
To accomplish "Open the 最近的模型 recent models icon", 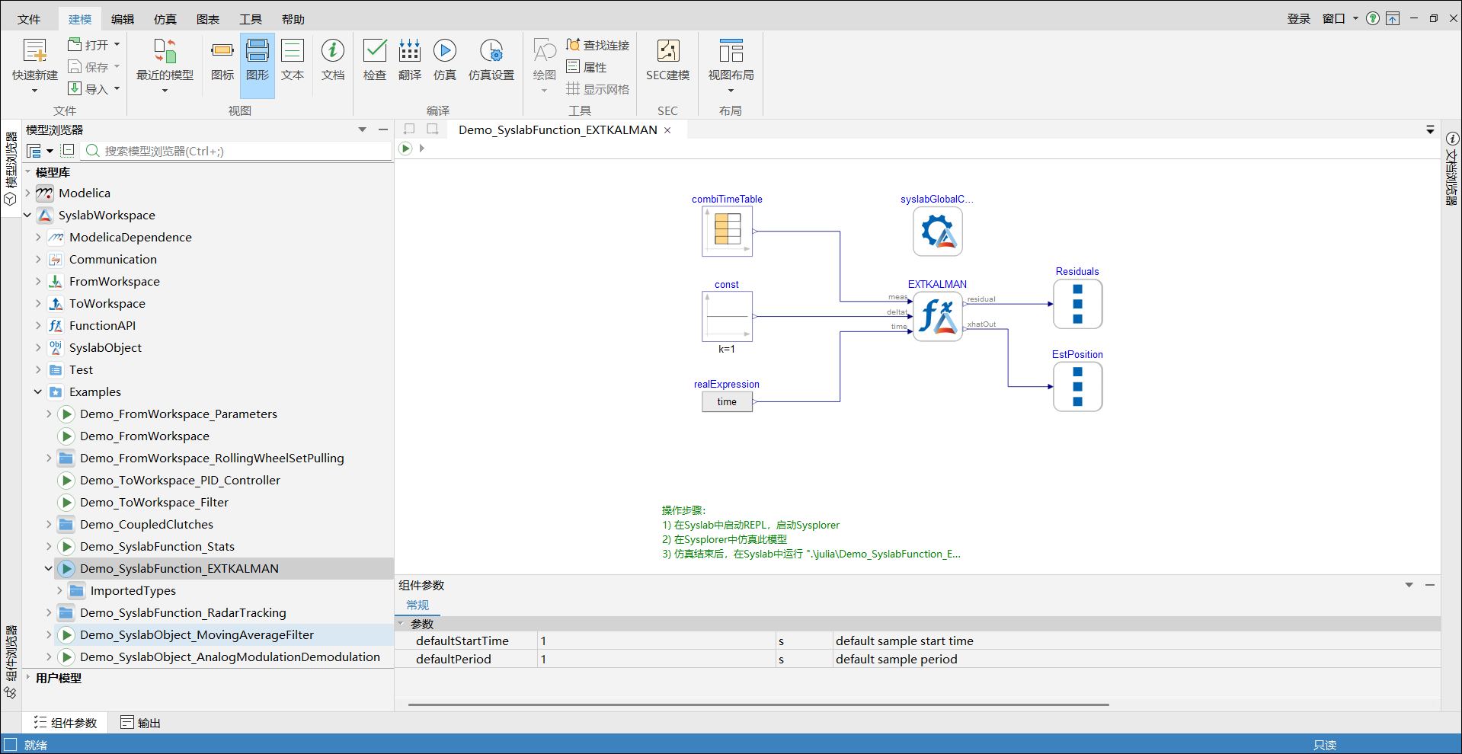I will pyautogui.click(x=165, y=51).
